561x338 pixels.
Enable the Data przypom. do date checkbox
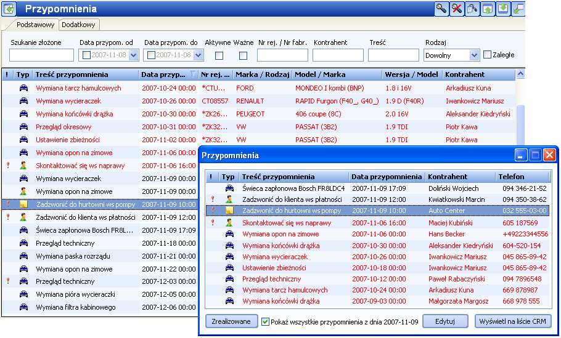point(151,55)
